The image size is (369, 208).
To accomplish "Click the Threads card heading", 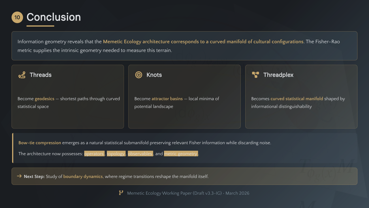I will click(x=41, y=75).
